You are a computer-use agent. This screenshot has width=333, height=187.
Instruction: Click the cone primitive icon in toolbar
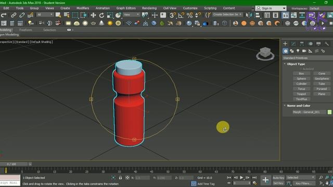point(101,23)
